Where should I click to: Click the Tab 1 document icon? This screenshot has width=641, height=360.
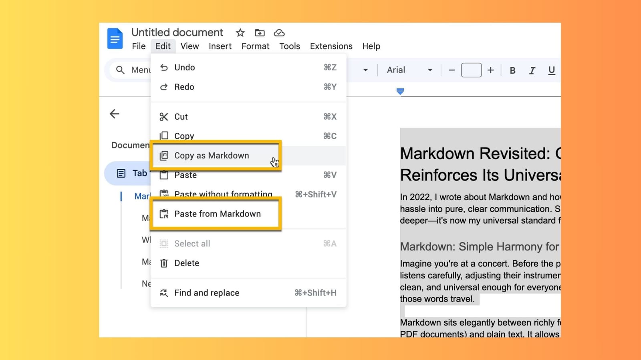(121, 173)
